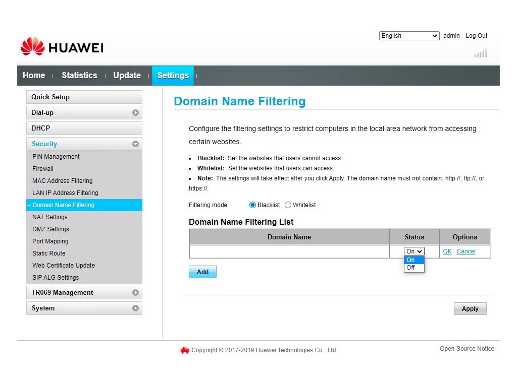Click the Domain Name input field
Image resolution: width=517 pixels, height=387 pixels.
tap(289, 251)
